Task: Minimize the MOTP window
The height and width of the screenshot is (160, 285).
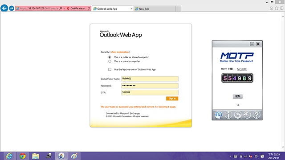Action: [252, 44]
